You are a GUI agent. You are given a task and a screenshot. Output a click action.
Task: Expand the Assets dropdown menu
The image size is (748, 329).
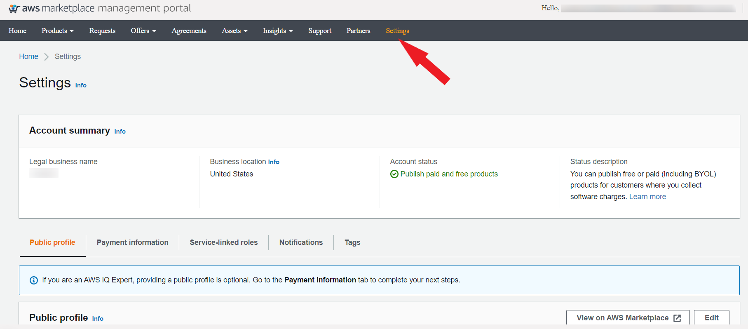click(x=234, y=31)
